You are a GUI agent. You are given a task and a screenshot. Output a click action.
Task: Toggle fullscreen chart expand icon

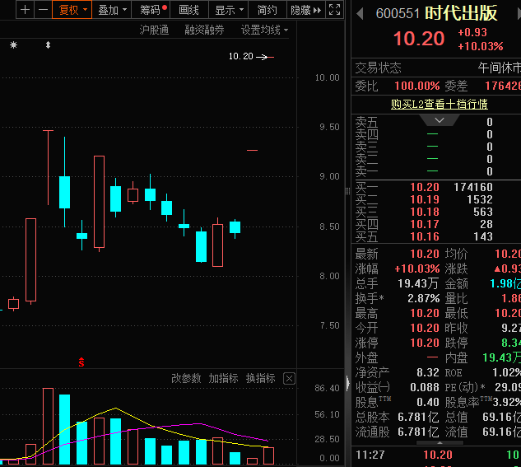click(x=334, y=10)
